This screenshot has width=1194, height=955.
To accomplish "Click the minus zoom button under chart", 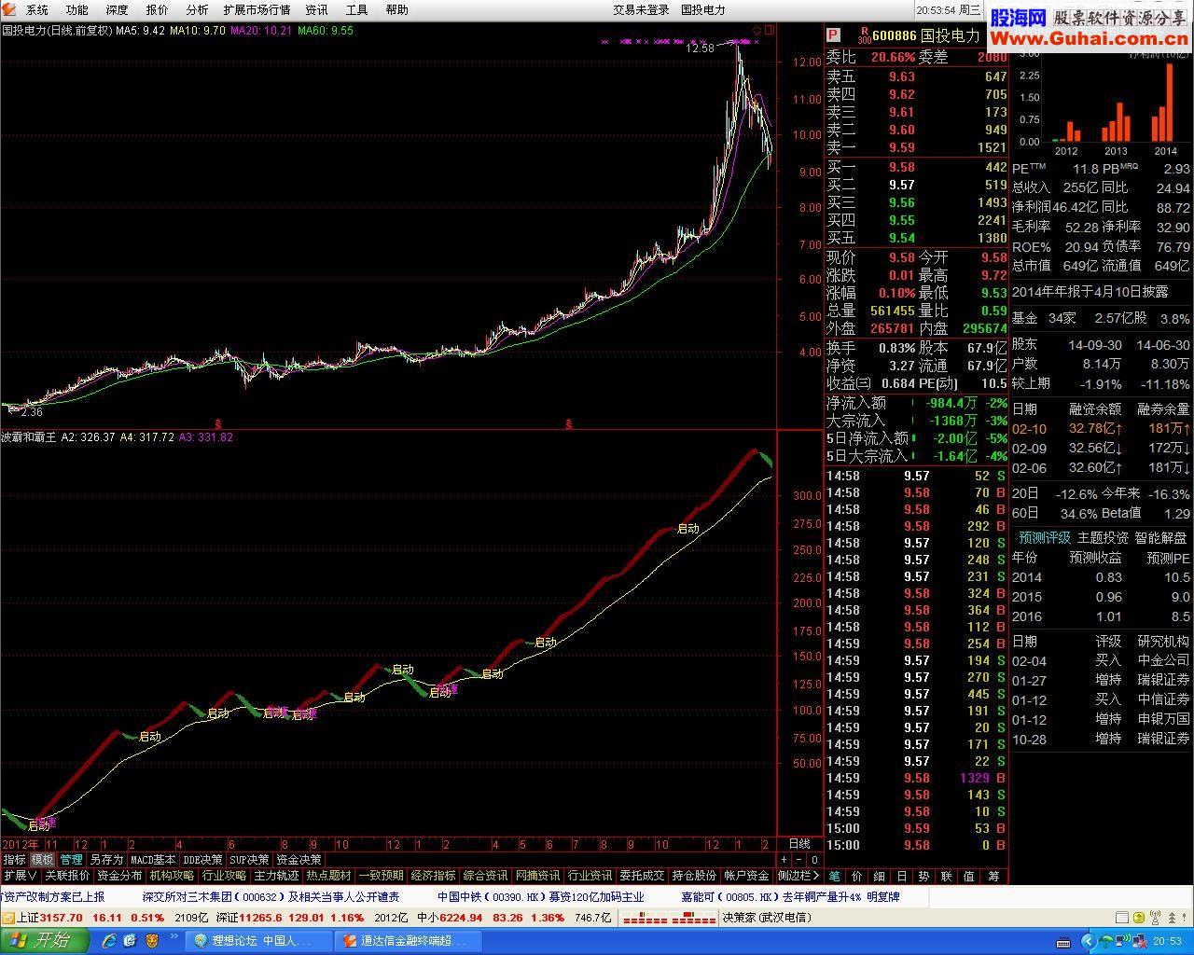I will point(799,860).
